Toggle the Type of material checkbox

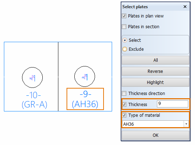point(124,115)
